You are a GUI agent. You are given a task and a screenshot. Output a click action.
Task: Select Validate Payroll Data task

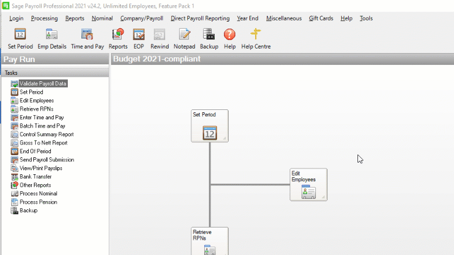click(43, 84)
